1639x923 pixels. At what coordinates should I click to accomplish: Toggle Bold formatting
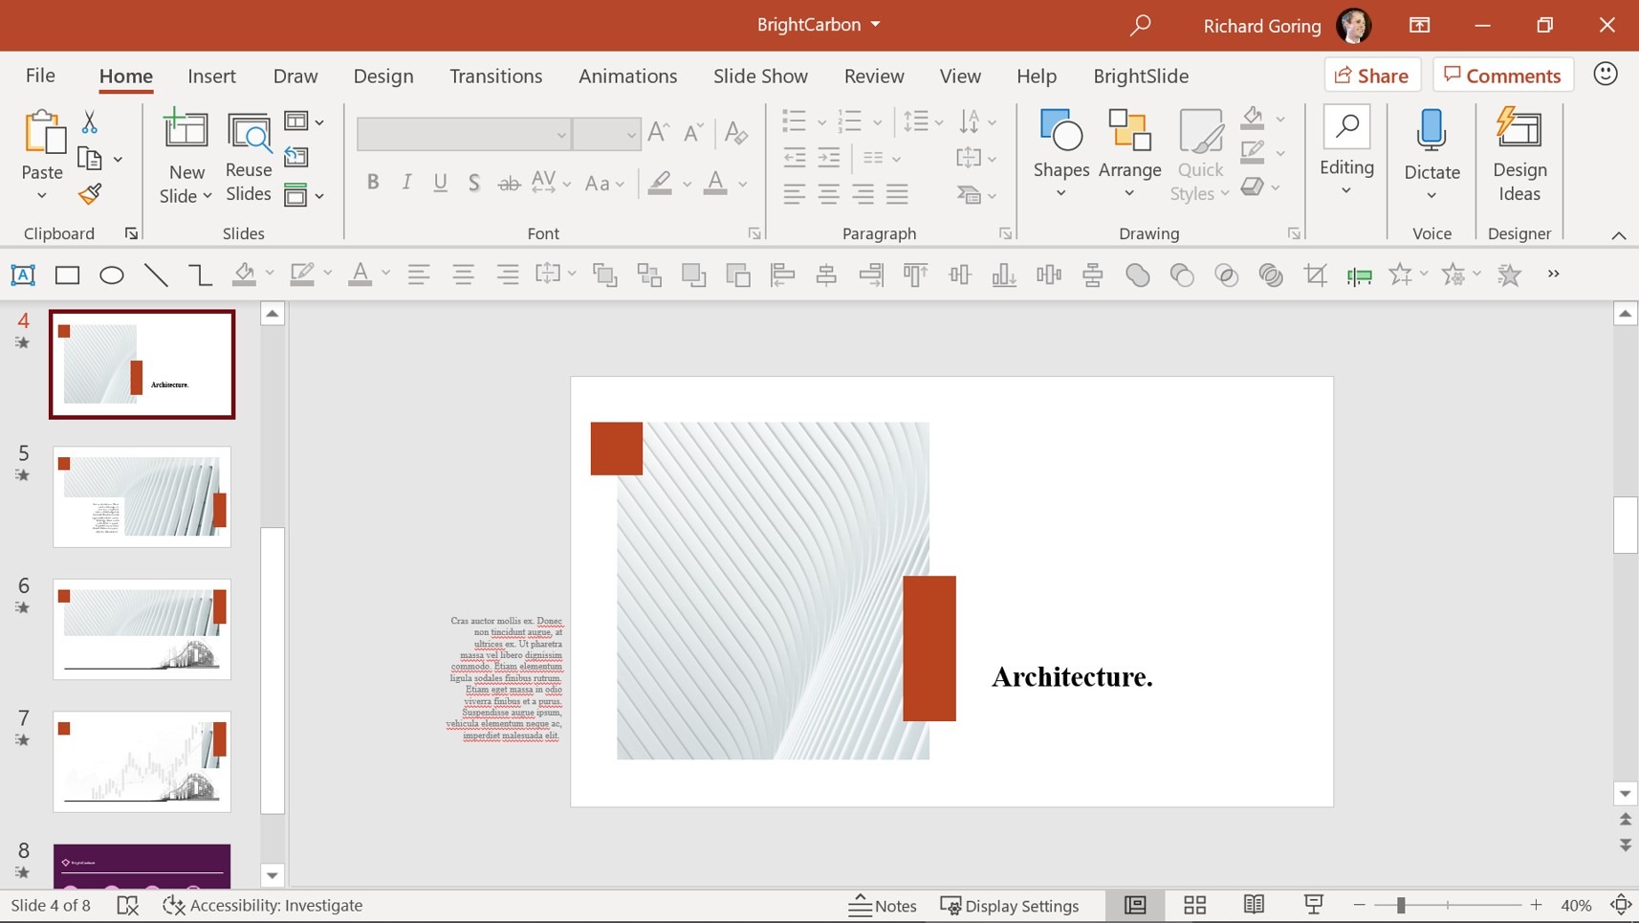(372, 183)
